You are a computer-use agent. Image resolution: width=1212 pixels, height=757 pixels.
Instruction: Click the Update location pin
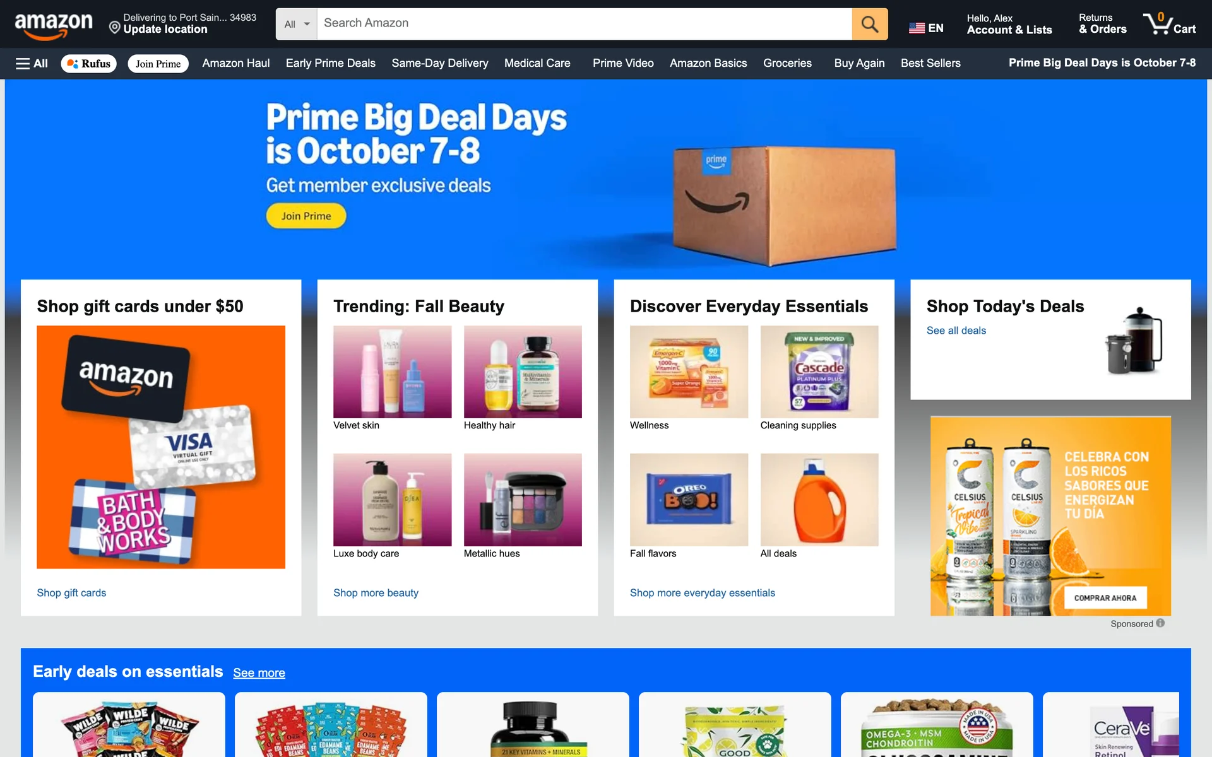115,28
